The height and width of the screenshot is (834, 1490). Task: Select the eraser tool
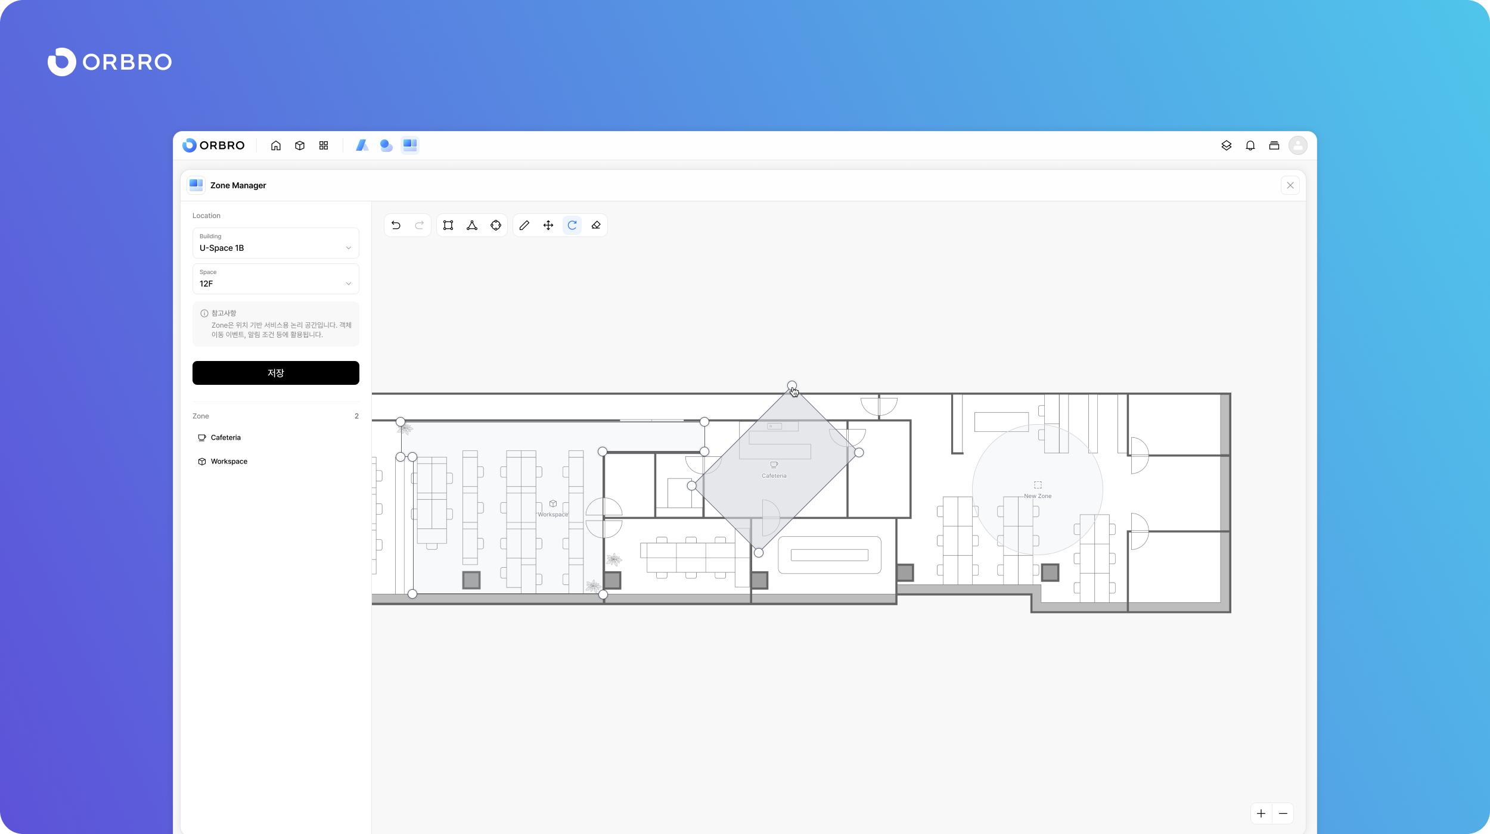(596, 225)
